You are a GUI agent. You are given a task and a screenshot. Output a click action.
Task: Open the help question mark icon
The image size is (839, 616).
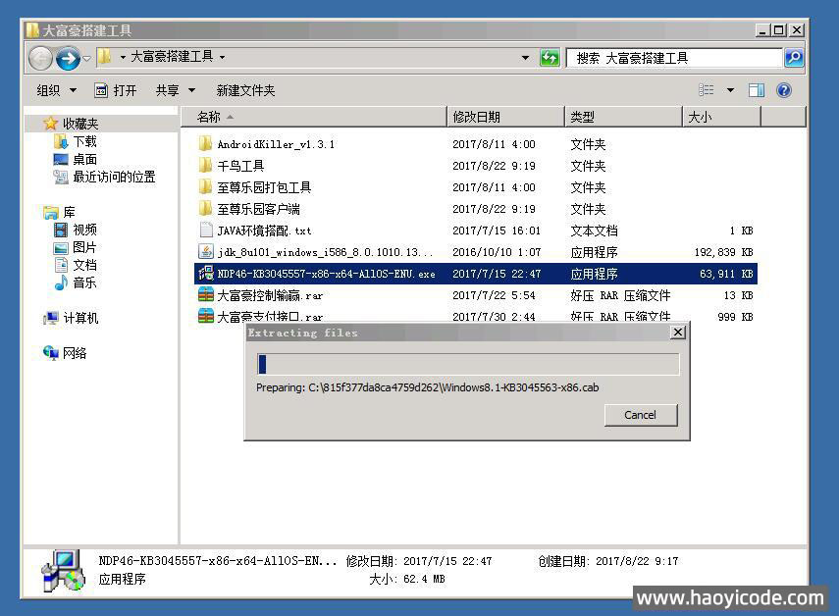pos(783,90)
